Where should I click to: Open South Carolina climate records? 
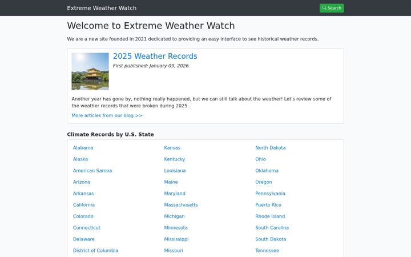(x=272, y=228)
